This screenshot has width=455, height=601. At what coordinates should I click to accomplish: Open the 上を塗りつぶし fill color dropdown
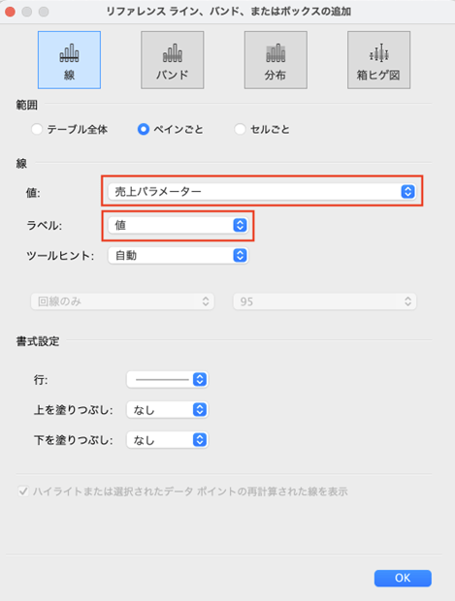167,410
